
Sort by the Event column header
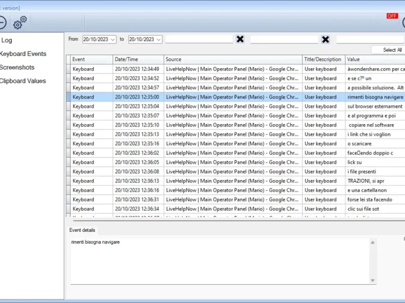pos(92,60)
